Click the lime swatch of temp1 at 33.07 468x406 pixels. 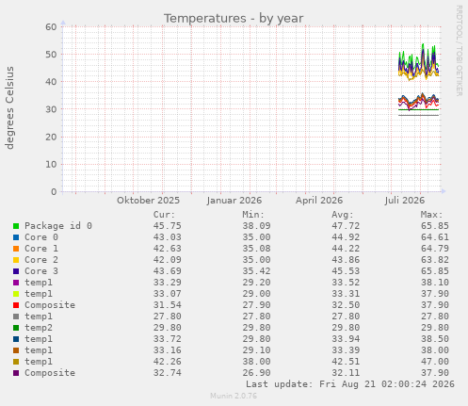(16, 294)
